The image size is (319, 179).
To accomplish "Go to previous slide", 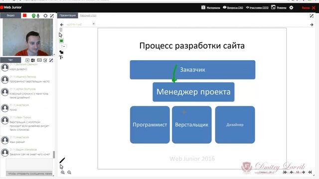I will (292, 172).
